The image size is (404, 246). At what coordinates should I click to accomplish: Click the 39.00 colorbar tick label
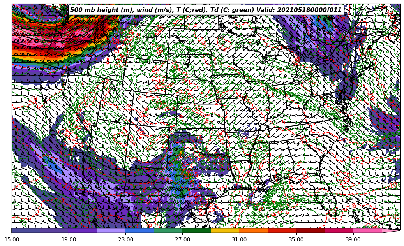pyautogui.click(x=353, y=239)
